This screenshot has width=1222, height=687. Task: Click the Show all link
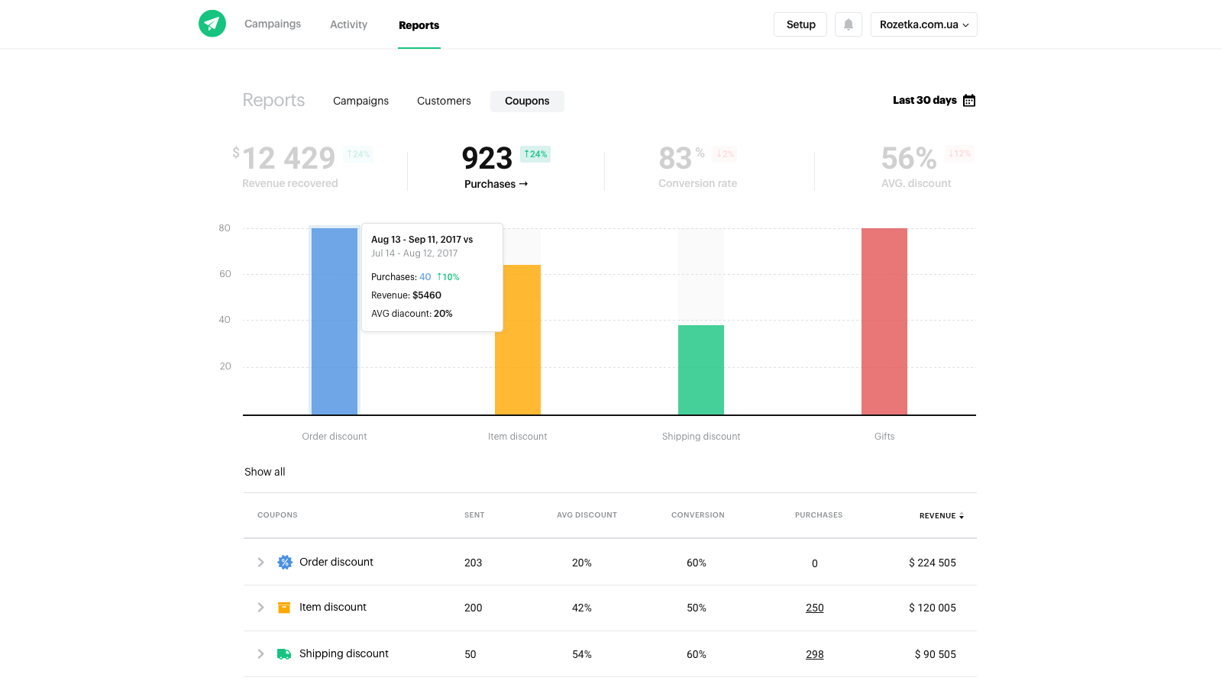[x=264, y=472]
